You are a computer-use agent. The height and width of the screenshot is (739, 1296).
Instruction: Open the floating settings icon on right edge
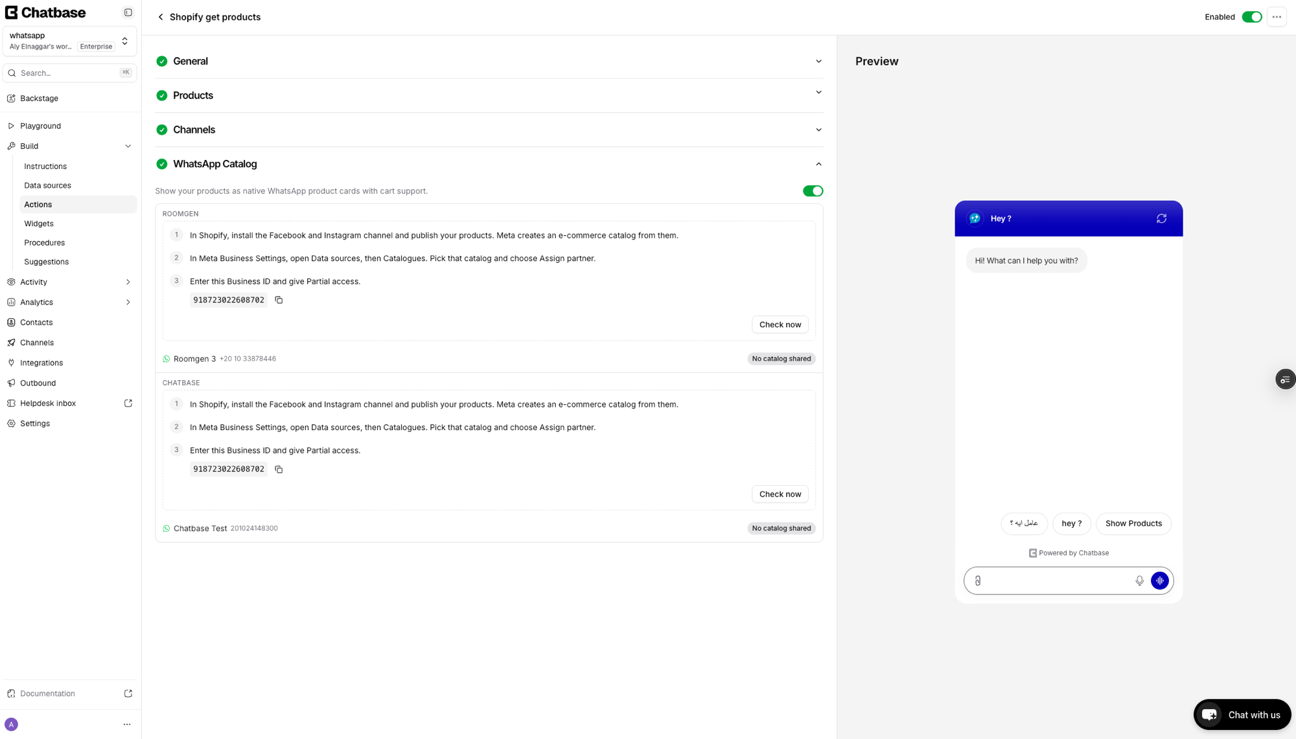click(x=1285, y=380)
